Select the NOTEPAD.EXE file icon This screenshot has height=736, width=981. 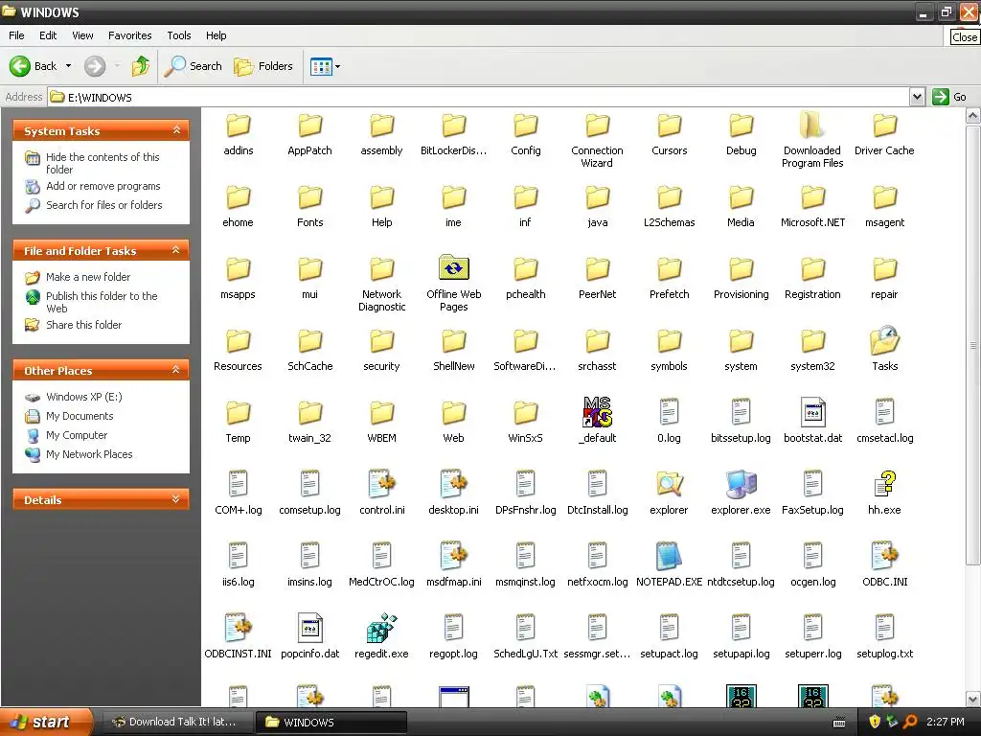[x=669, y=556]
